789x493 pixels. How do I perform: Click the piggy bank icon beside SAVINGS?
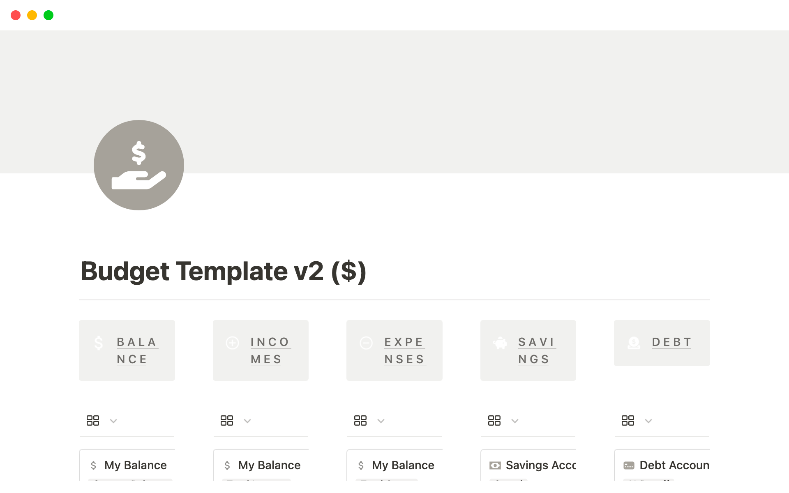500,343
